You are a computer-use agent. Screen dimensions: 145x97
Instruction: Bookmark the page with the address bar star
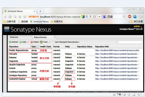pyautogui.click(x=94, y=17)
